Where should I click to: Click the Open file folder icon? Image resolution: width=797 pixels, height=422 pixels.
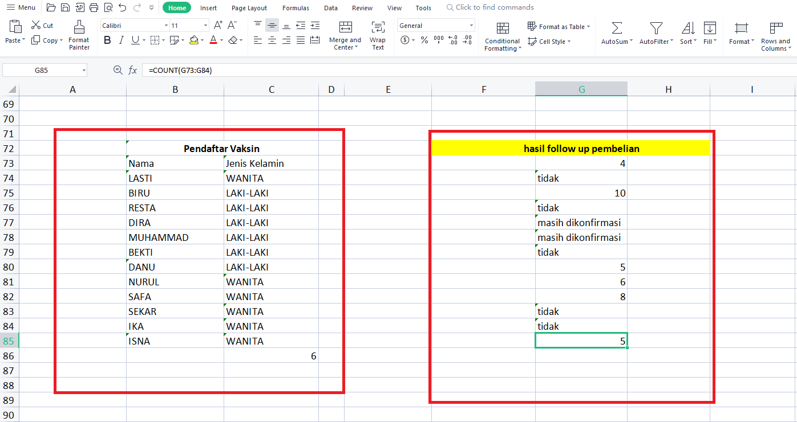coord(51,8)
